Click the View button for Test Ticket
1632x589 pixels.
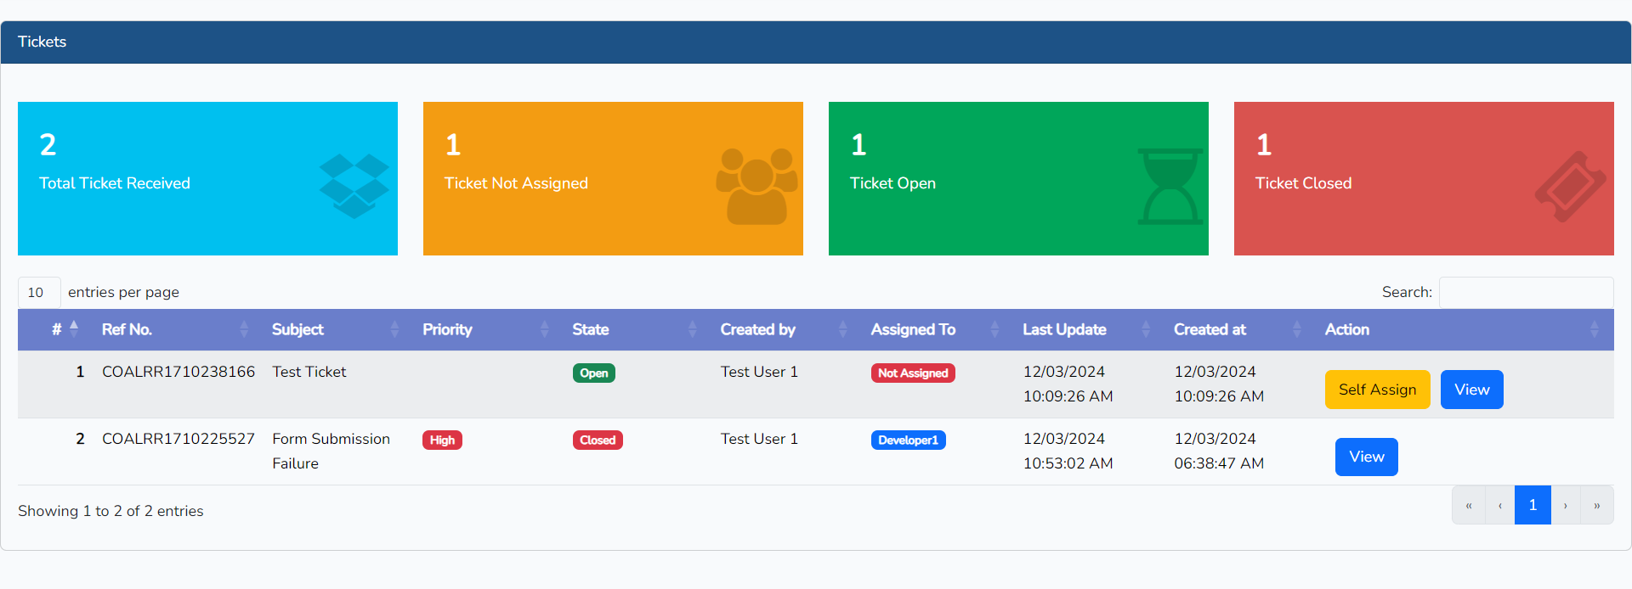point(1471,390)
